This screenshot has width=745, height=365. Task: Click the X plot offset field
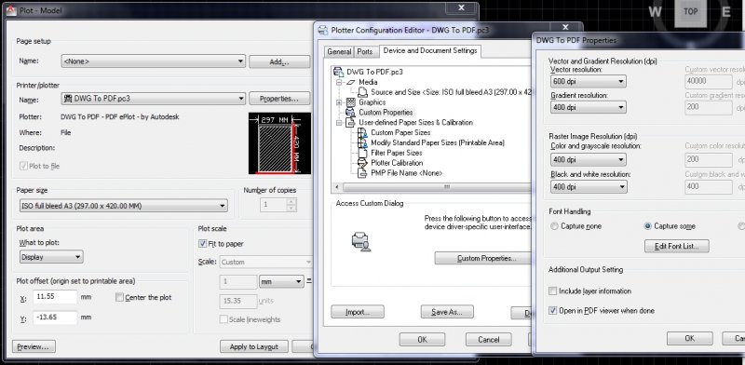point(55,298)
